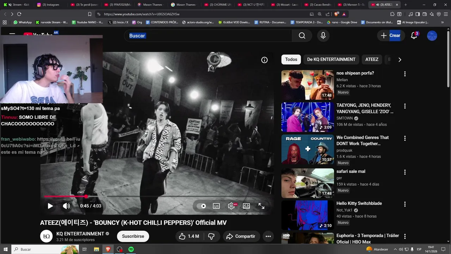Open File Explorer from taskbar

(x=96, y=249)
